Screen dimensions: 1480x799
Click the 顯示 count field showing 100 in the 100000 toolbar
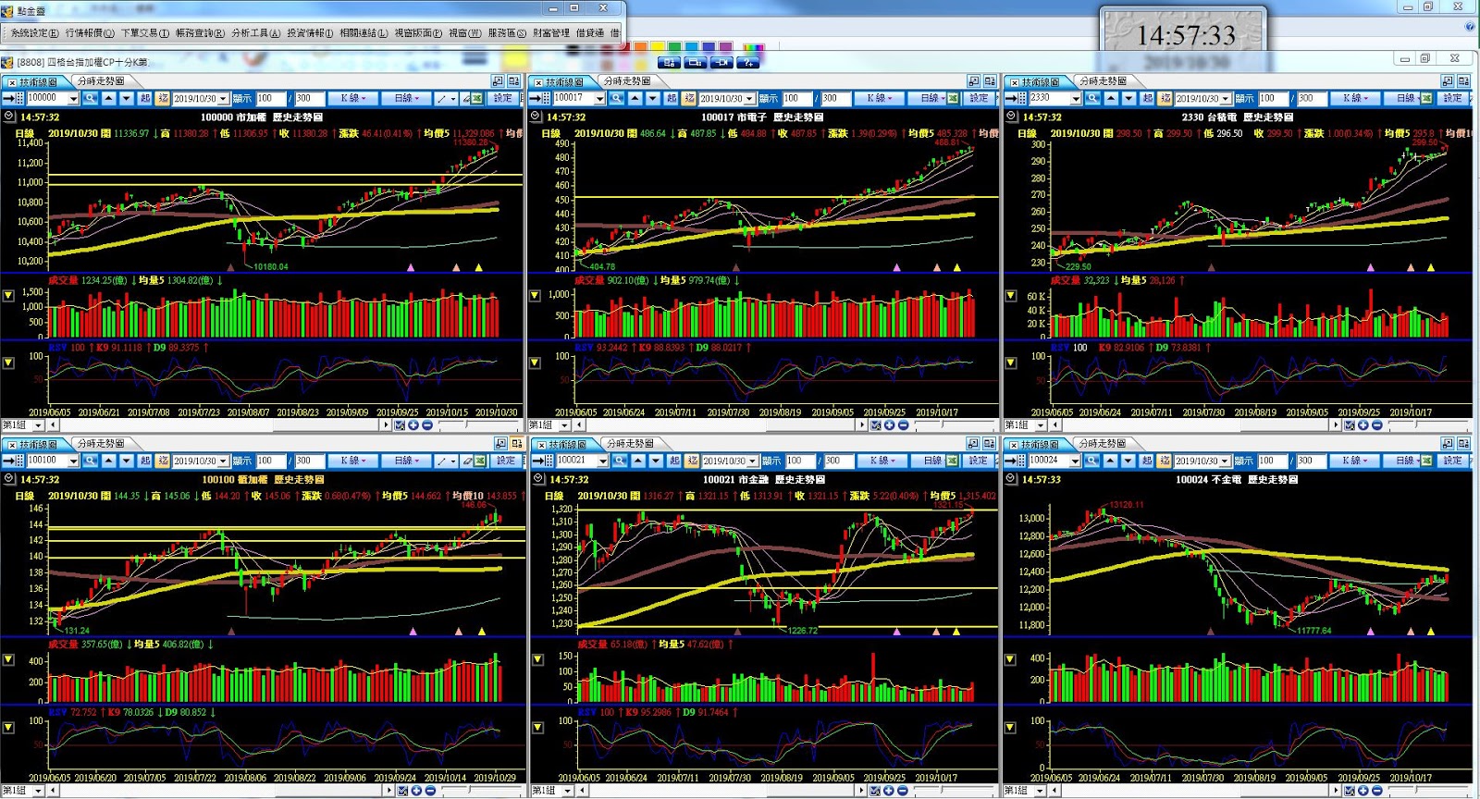tap(270, 98)
